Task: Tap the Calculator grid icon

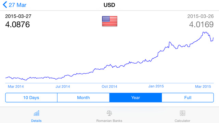Action: [x=182, y=113]
